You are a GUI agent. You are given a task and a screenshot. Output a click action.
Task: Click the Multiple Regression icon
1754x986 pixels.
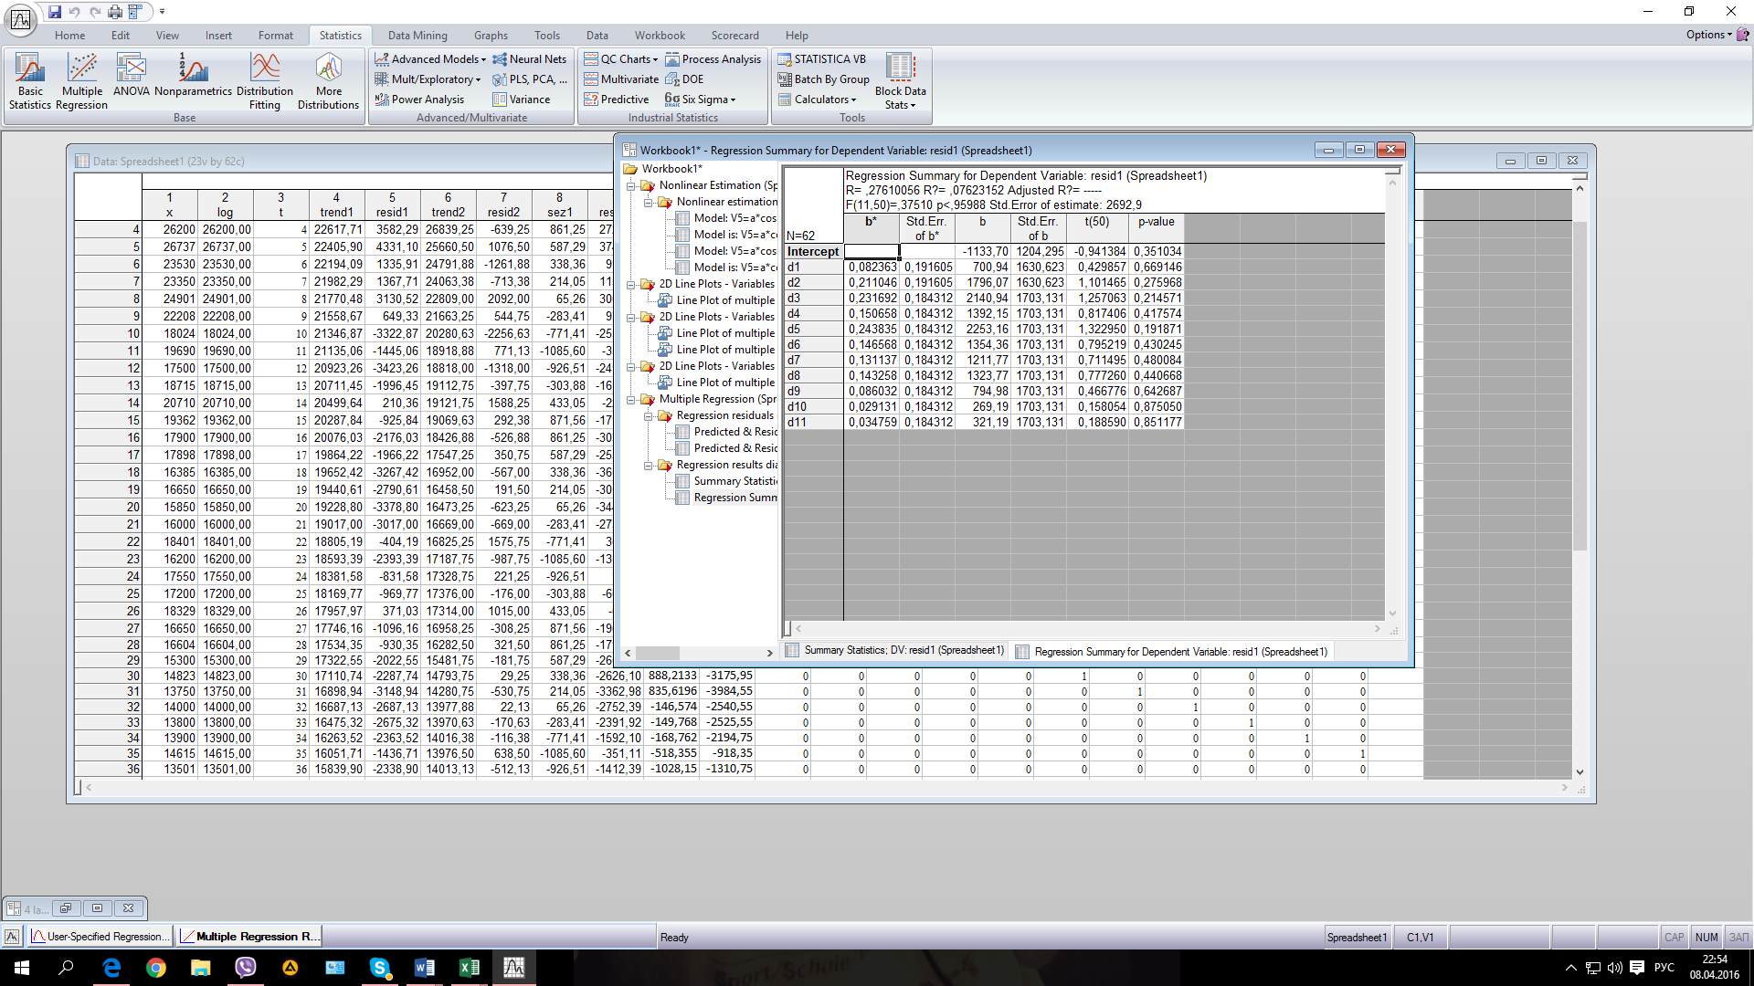point(82,80)
